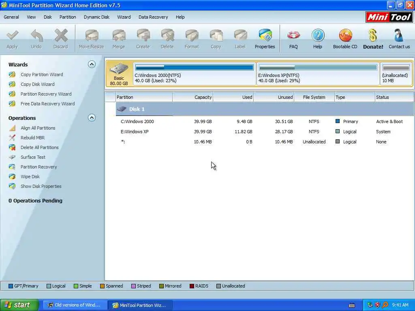415x311 pixels.
Task: Click the Label toolbar icon
Action: [x=240, y=35]
